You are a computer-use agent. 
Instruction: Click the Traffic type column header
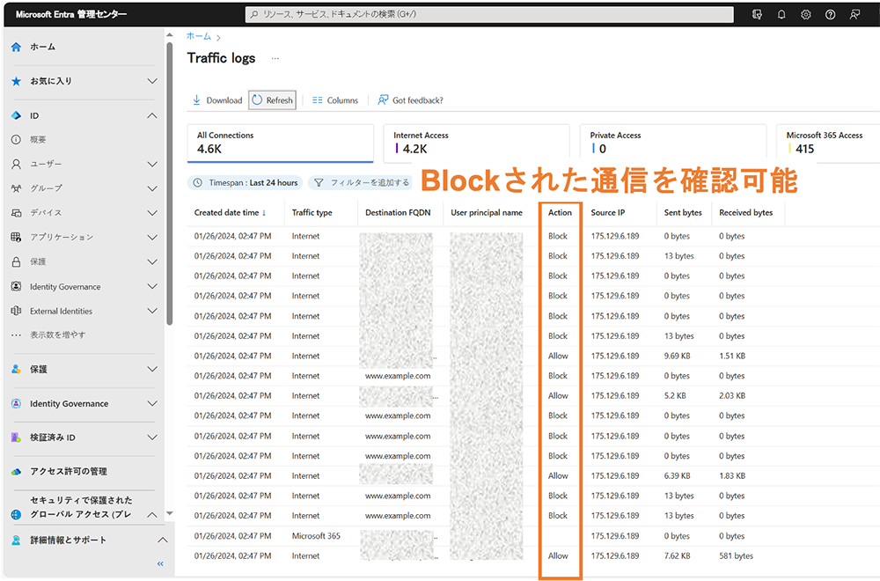tap(312, 213)
